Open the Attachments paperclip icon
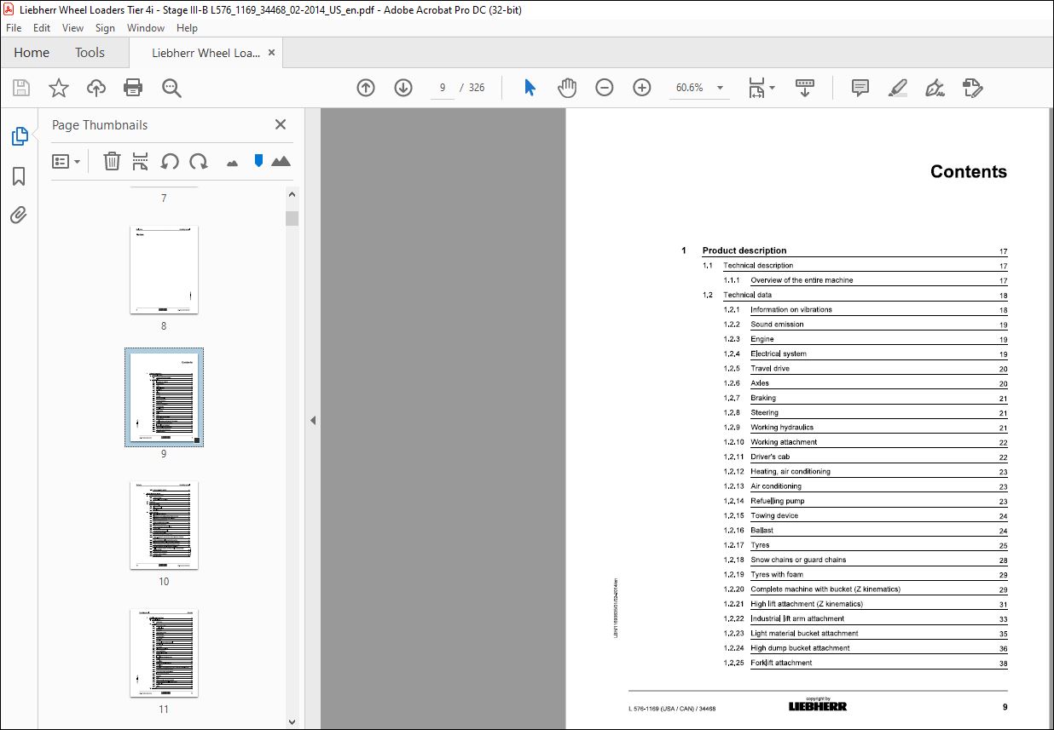Viewport: 1054px width, 730px height. click(19, 215)
